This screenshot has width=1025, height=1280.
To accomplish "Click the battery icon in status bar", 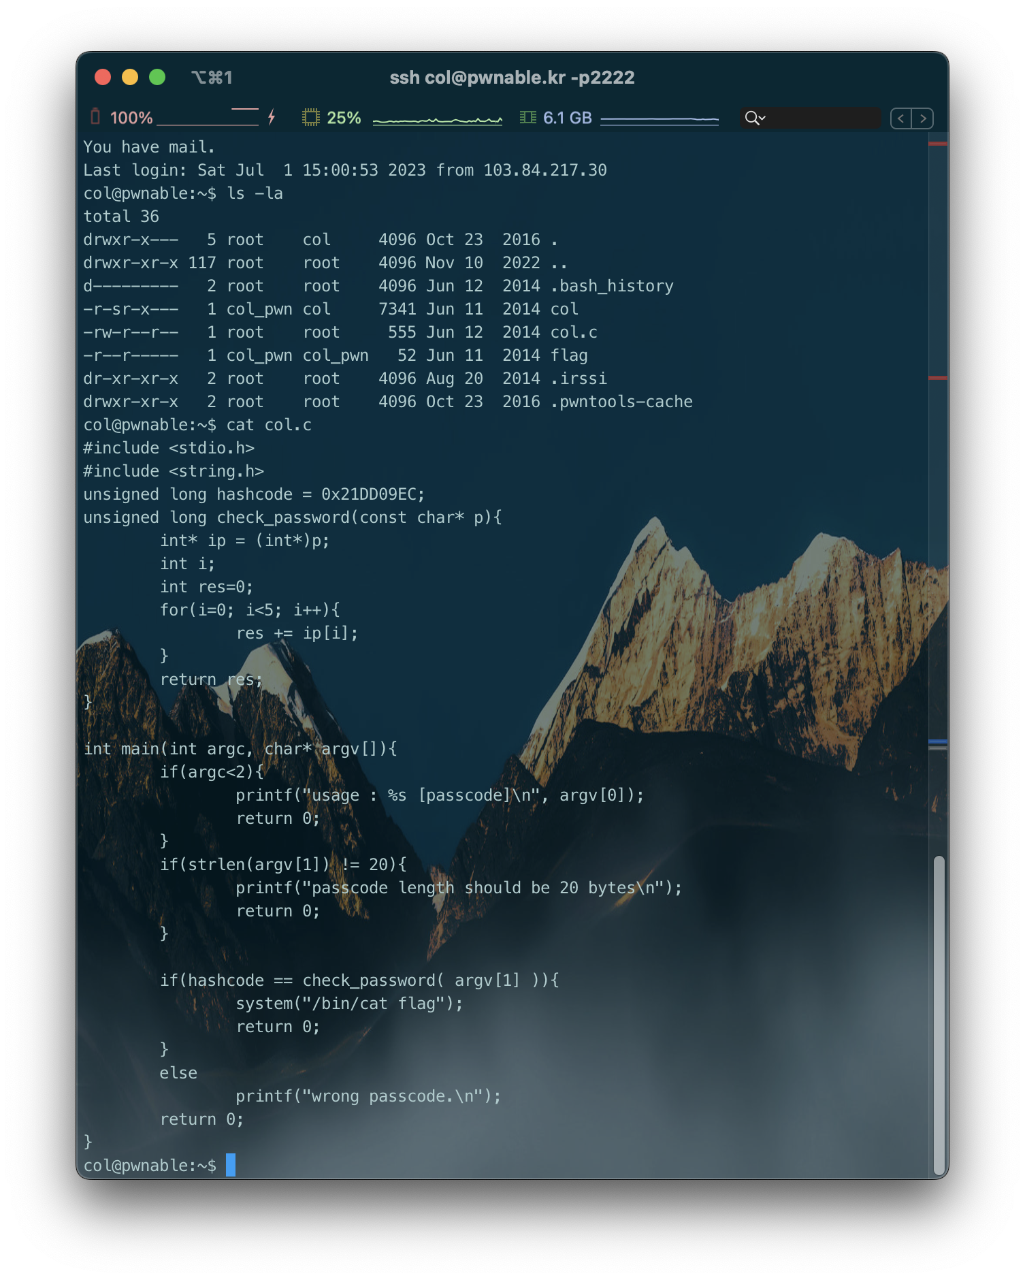I will (95, 117).
